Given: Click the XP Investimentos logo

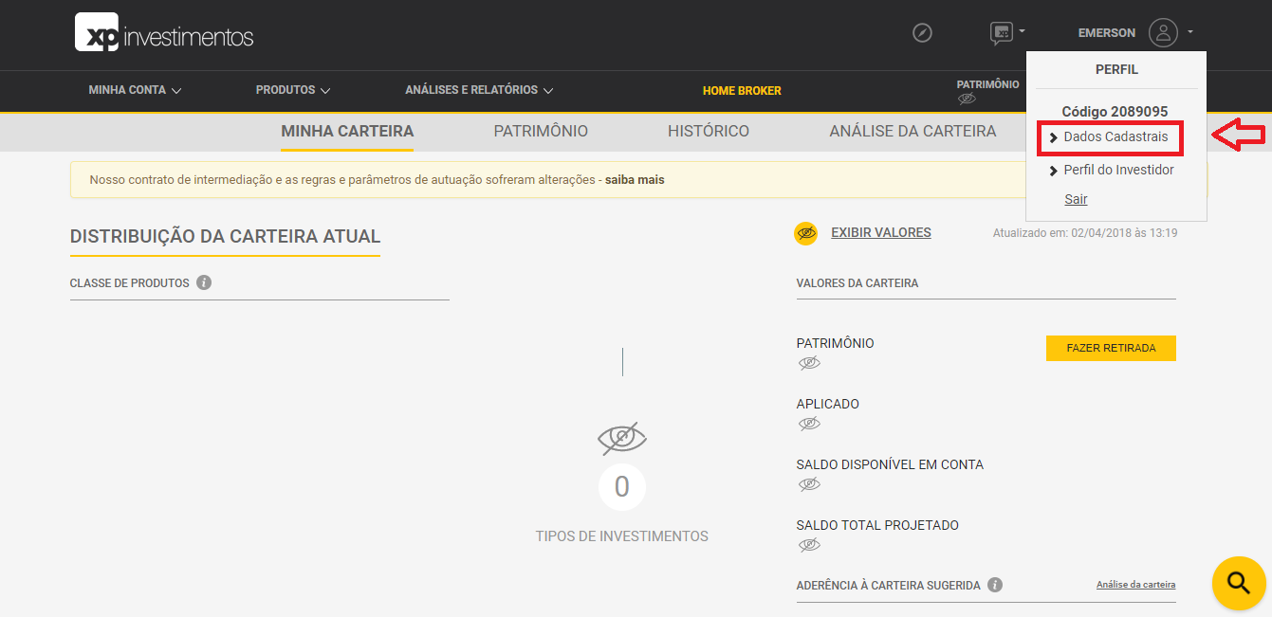Looking at the screenshot, I should pos(164,34).
